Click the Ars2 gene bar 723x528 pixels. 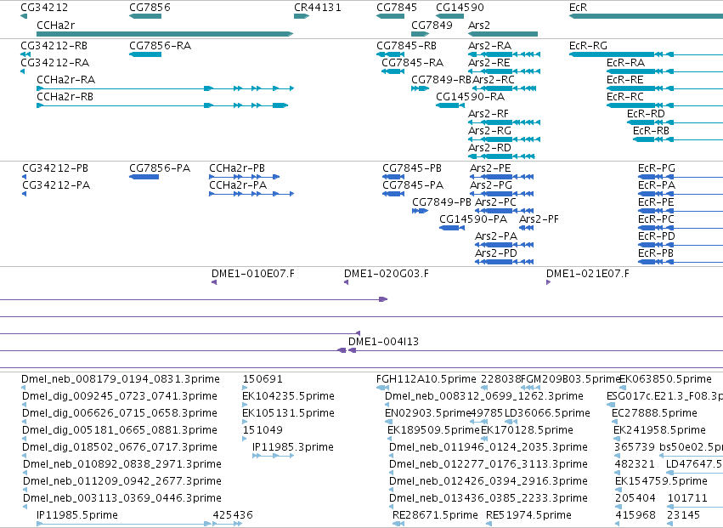point(503,34)
